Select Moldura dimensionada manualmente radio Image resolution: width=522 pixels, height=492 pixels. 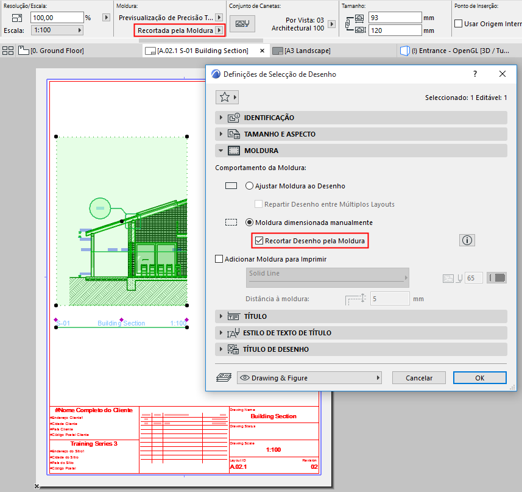(x=249, y=222)
